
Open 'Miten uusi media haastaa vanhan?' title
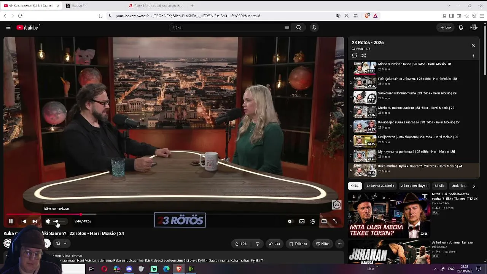(455, 196)
